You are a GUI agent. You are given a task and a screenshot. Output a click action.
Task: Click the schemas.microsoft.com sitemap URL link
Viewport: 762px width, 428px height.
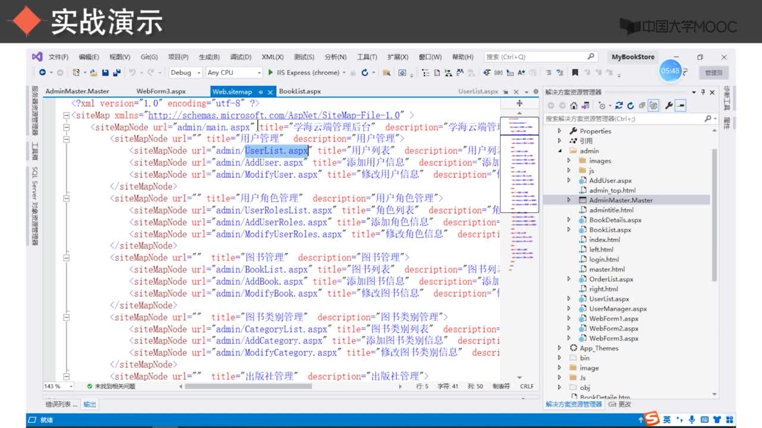(x=274, y=115)
